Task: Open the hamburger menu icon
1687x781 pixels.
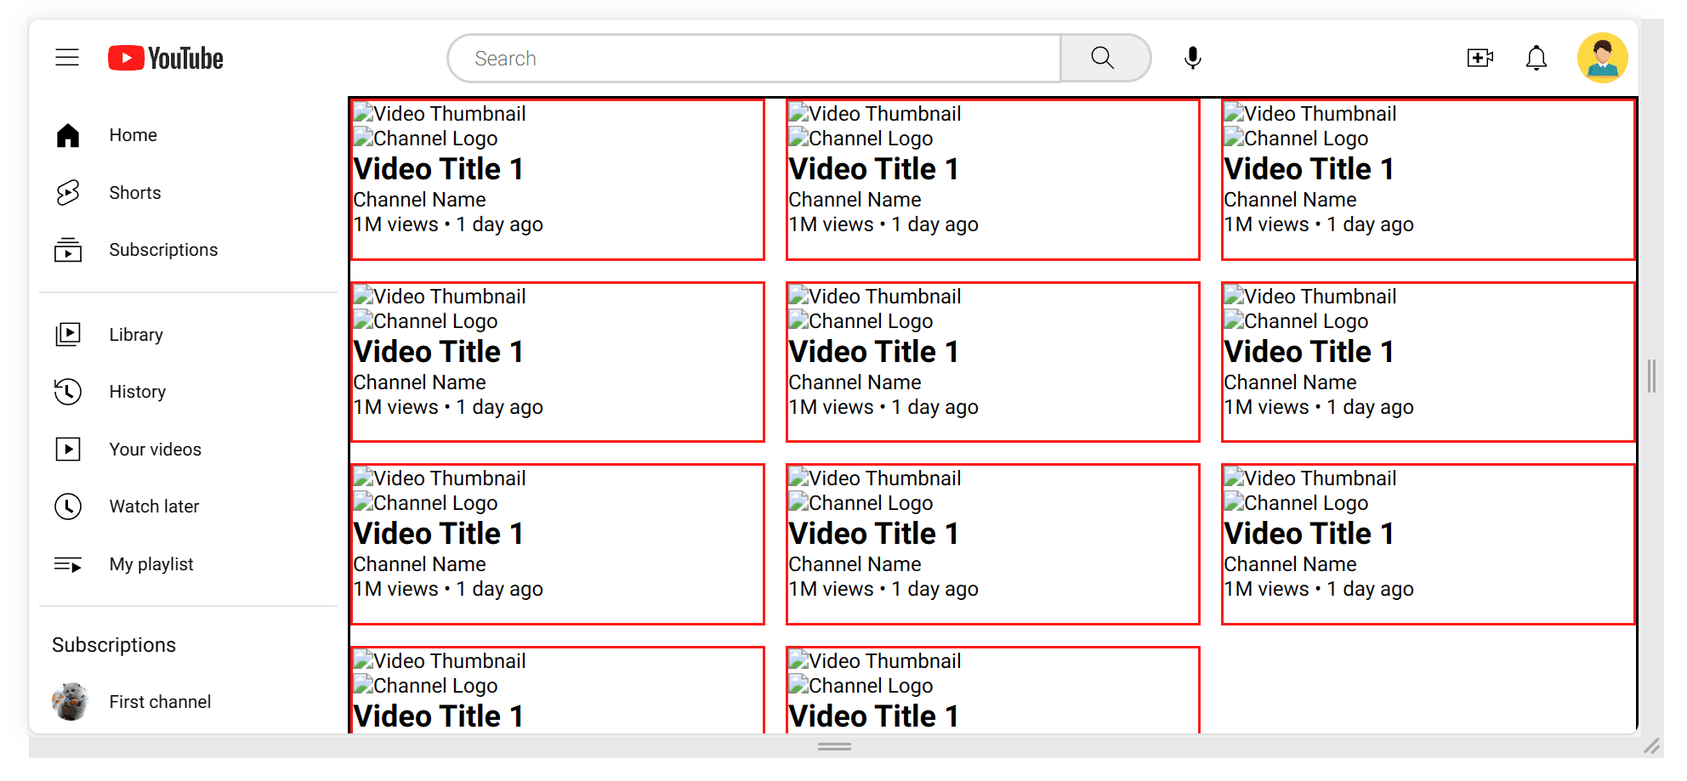Action: 67,58
